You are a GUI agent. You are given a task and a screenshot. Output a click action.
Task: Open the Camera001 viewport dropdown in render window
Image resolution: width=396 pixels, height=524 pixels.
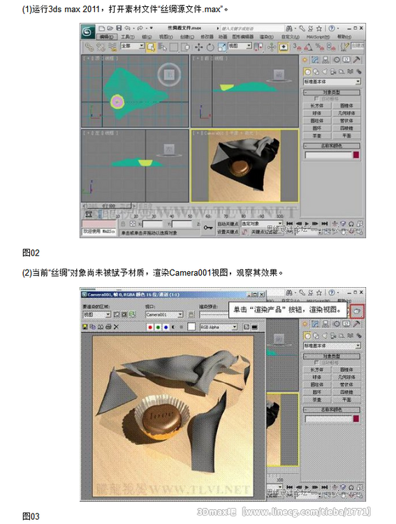pos(164,314)
